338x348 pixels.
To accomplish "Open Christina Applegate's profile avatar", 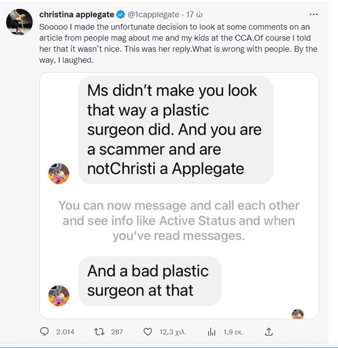I will click(x=17, y=22).
